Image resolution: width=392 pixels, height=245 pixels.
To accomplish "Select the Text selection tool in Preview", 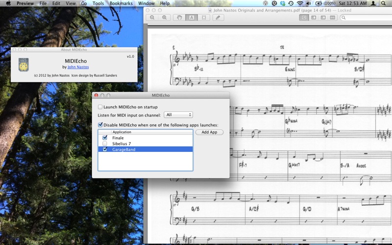I will (192, 18).
